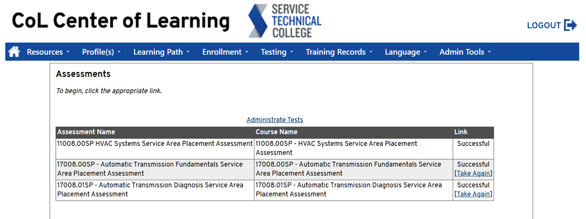Select the Assessment Name column header

[86, 132]
